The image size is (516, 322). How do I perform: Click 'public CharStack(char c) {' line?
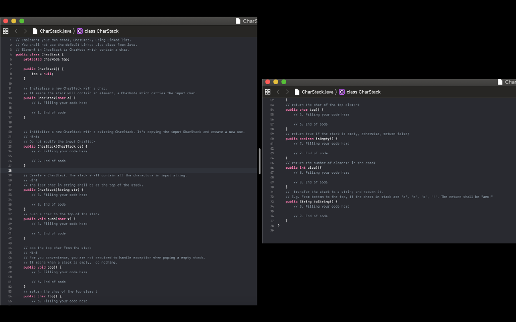click(x=49, y=98)
